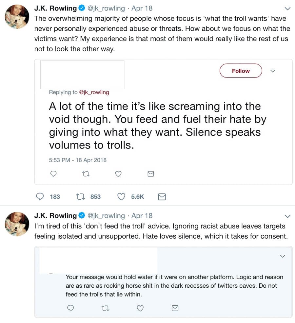
Task: Expand chevron menu next to Follow button
Action: pos(272,71)
